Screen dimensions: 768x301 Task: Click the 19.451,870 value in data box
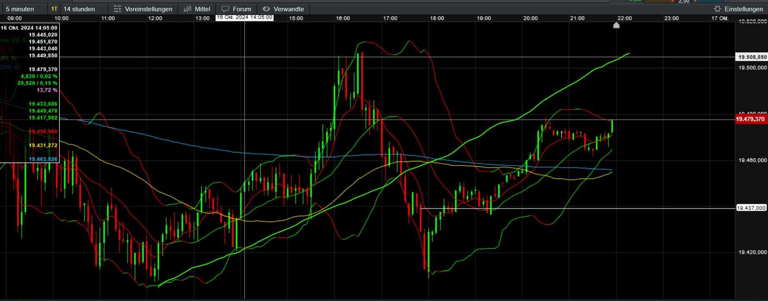[43, 42]
